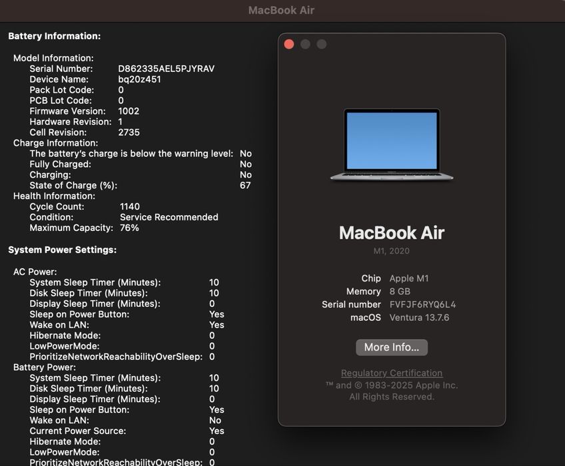The width and height of the screenshot is (565, 466).
Task: Click the Charging row's No value
Action: click(x=246, y=174)
